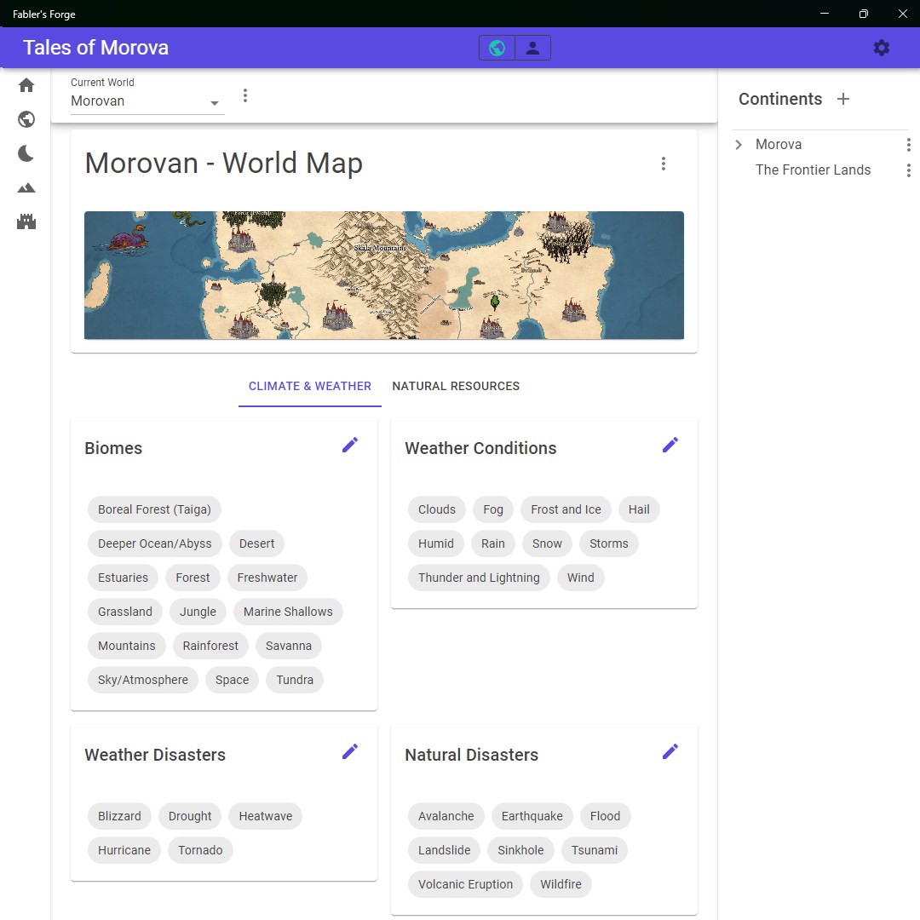Open the moon section from the sidebar
The width and height of the screenshot is (920, 920).
[x=26, y=153]
